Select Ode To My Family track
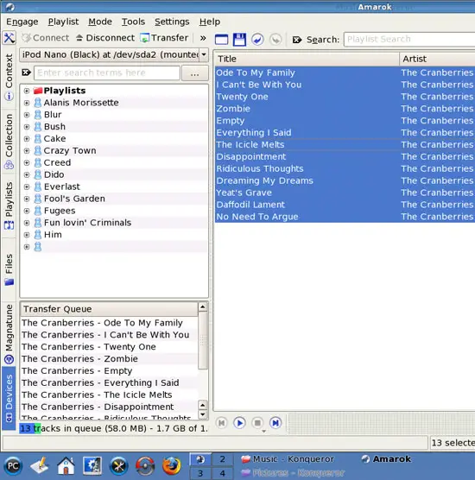This screenshot has width=475, height=480. tap(345, 73)
